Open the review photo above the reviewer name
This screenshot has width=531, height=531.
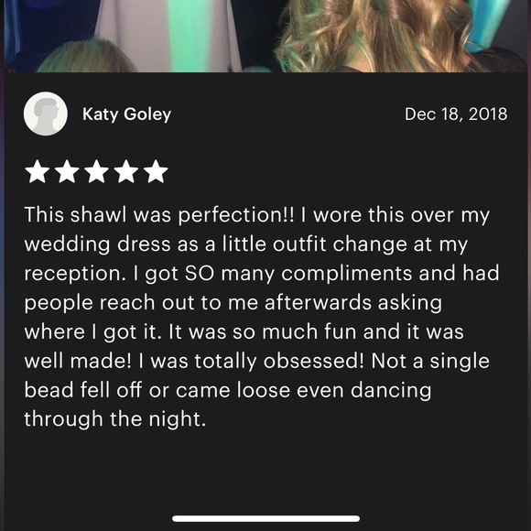(x=265, y=36)
